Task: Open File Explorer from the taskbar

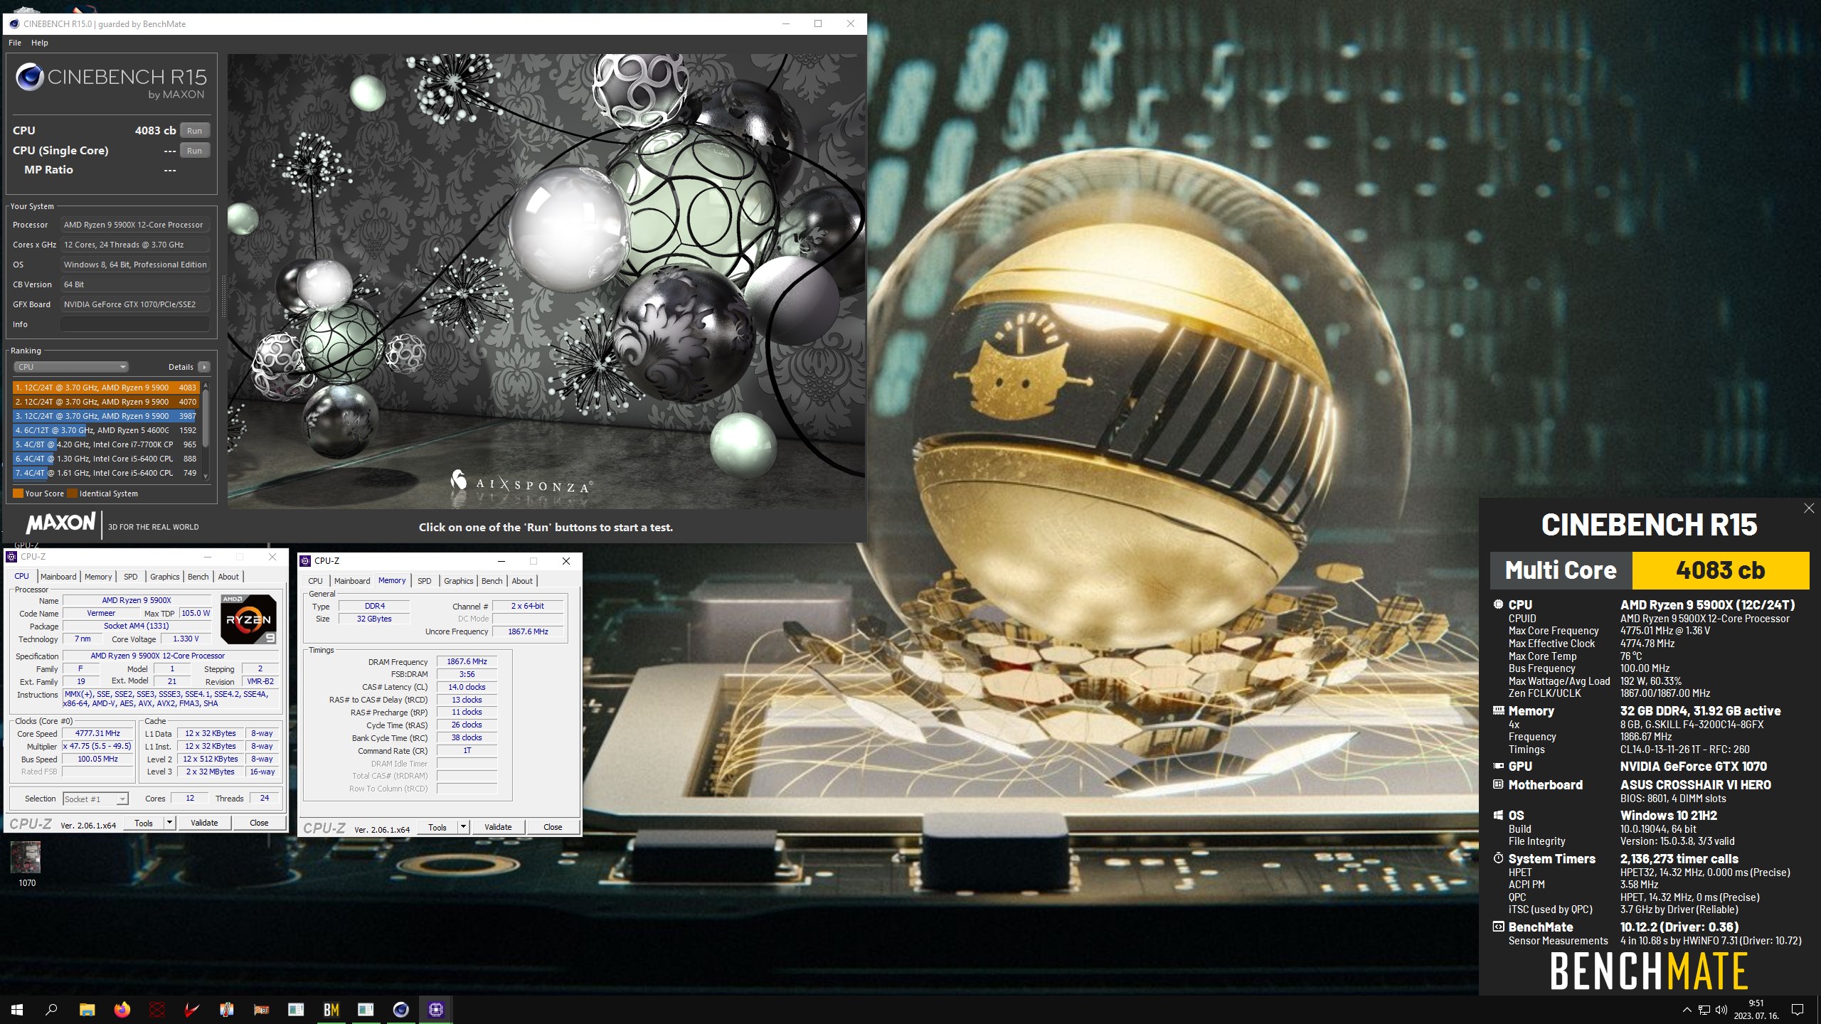Action: coord(87,1009)
